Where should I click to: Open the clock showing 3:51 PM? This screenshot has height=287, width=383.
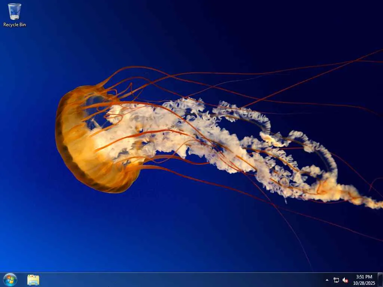point(364,280)
